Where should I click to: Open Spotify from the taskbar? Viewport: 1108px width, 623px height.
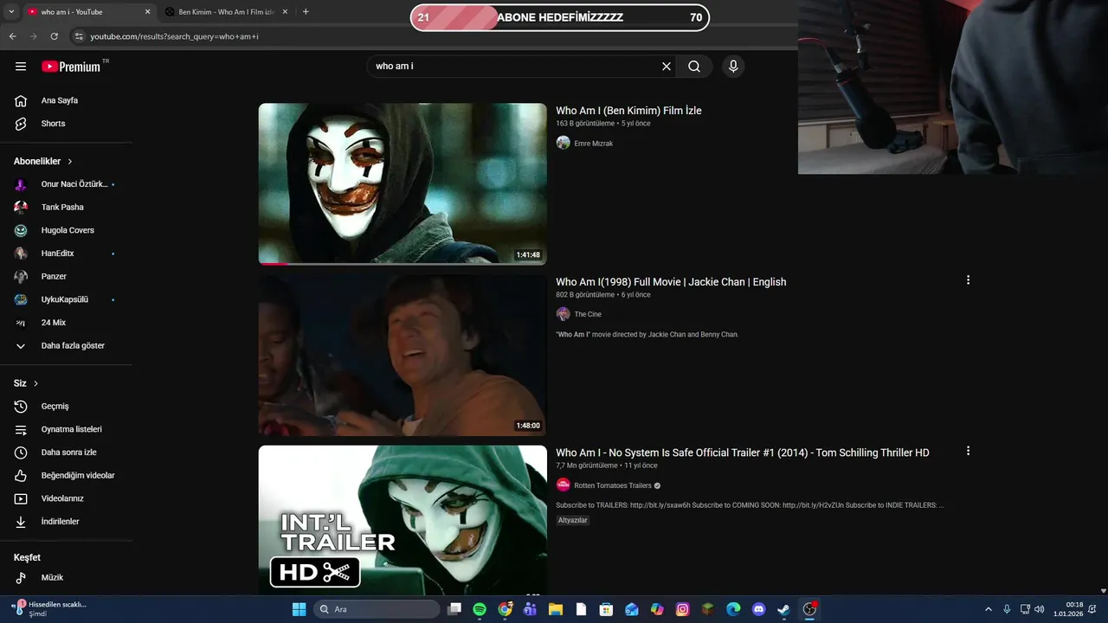pos(480,609)
